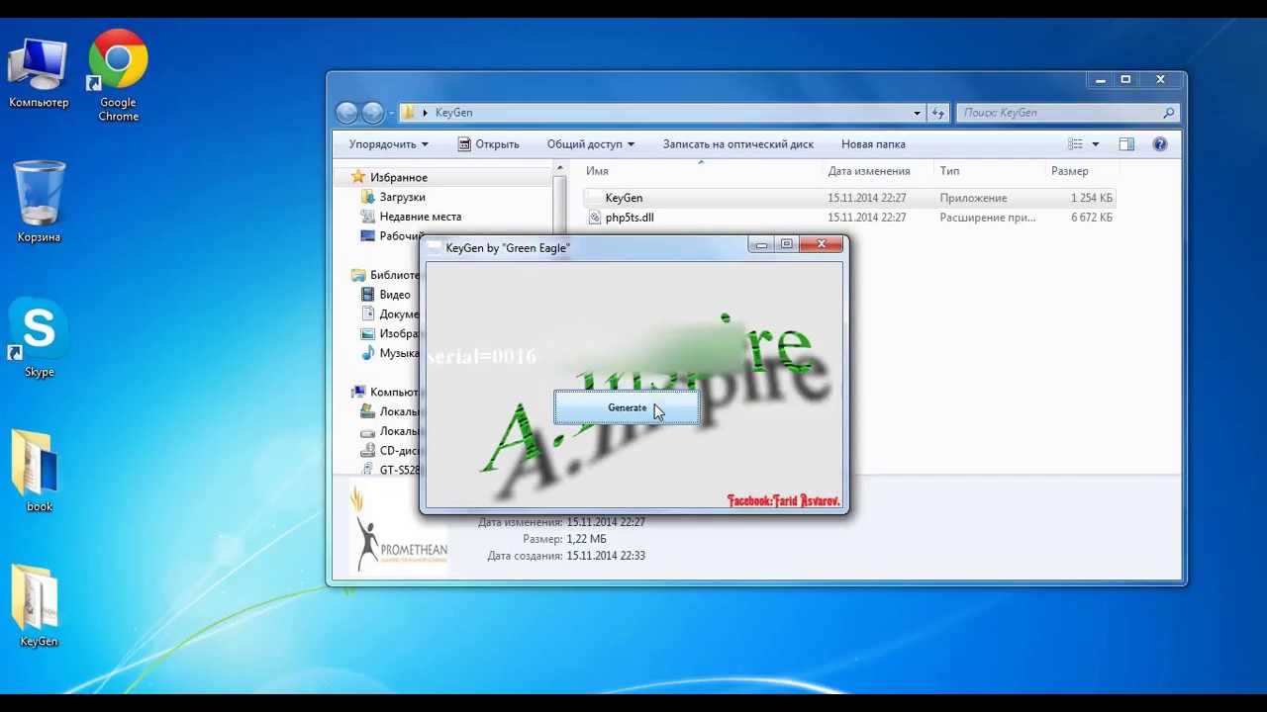
Task: Click Новая папка in the toolbar
Action: pos(873,144)
